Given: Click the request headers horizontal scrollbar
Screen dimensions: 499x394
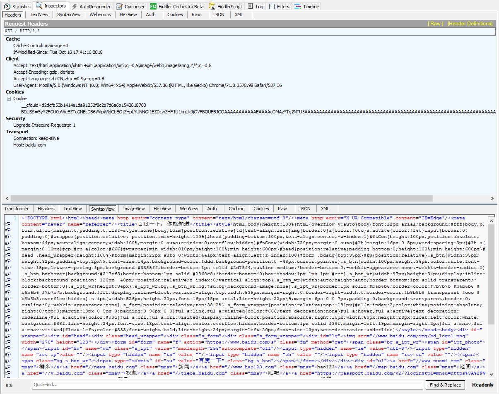Looking at the screenshot, I should (219, 198).
